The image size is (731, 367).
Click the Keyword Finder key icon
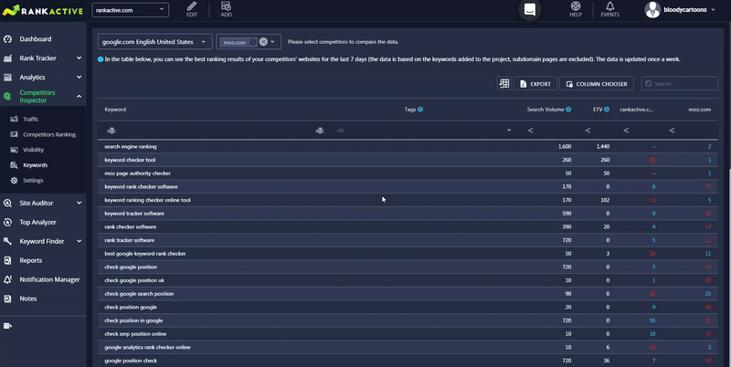coord(7,241)
